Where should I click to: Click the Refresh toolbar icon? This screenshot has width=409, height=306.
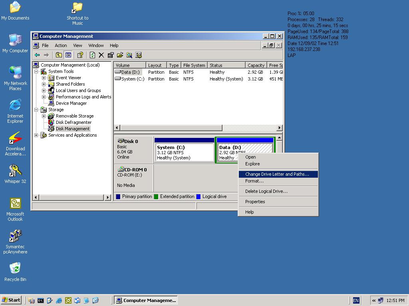[92, 55]
